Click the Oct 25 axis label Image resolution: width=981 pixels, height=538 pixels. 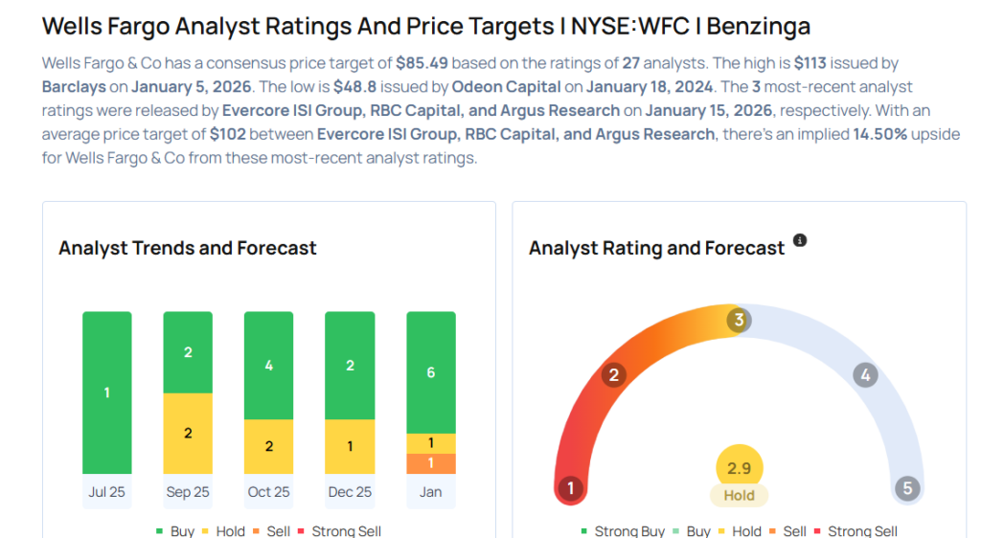pos(268,491)
